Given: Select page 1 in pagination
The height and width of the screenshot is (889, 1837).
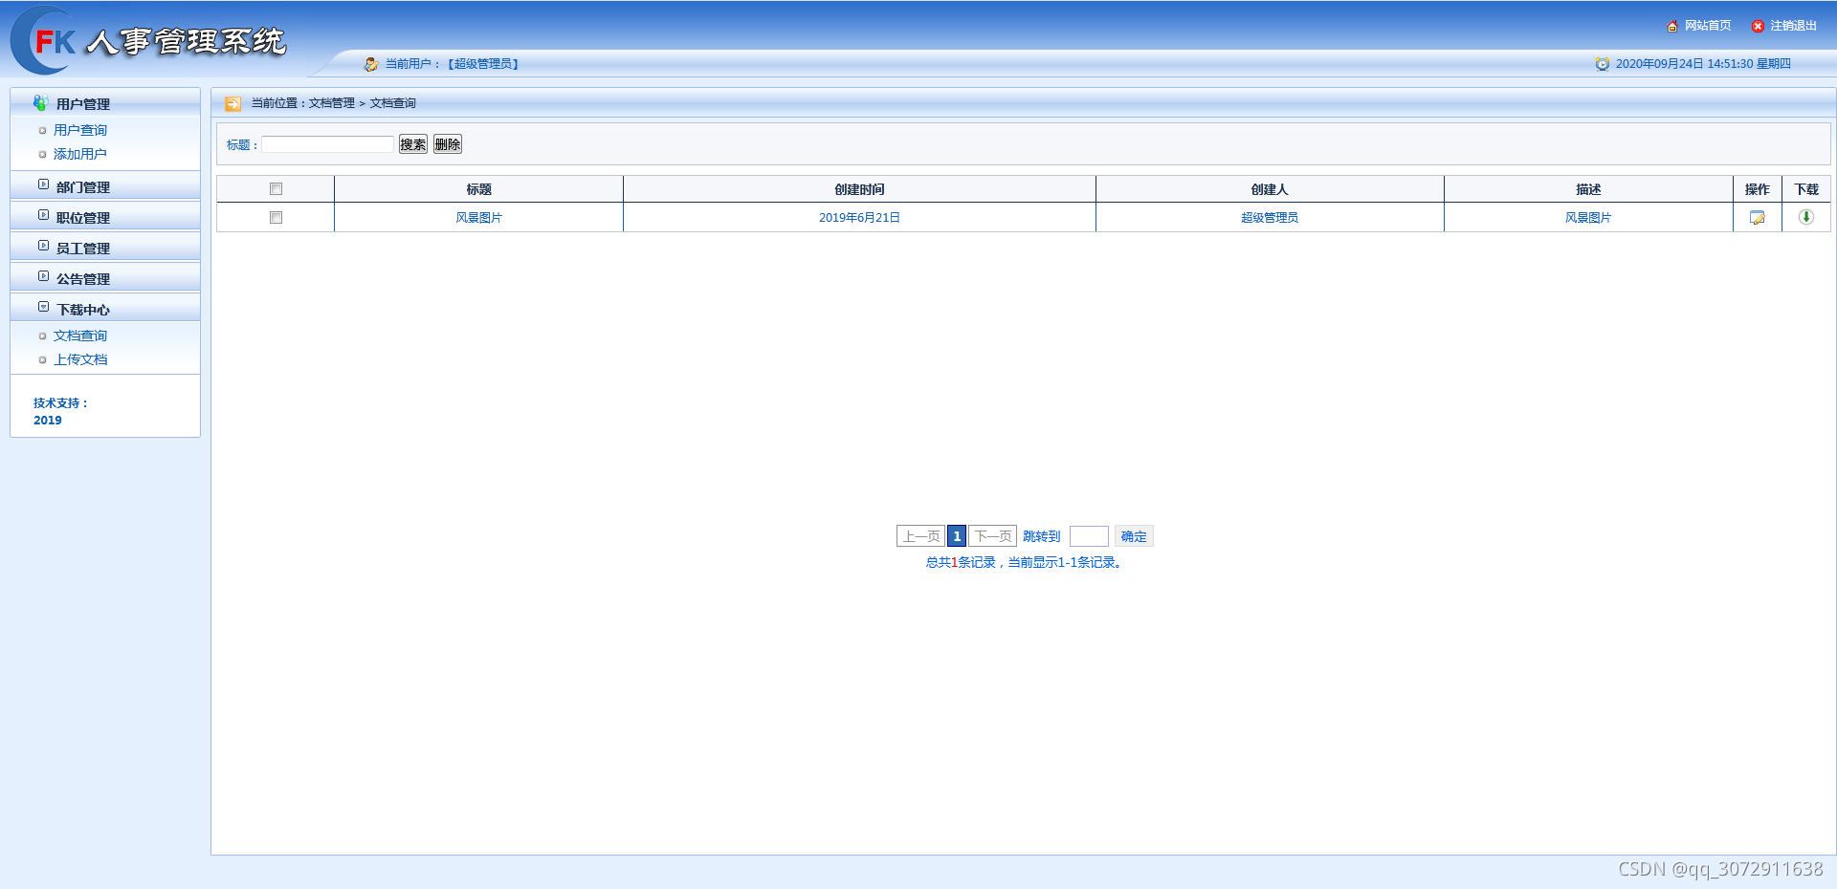Looking at the screenshot, I should tap(957, 536).
